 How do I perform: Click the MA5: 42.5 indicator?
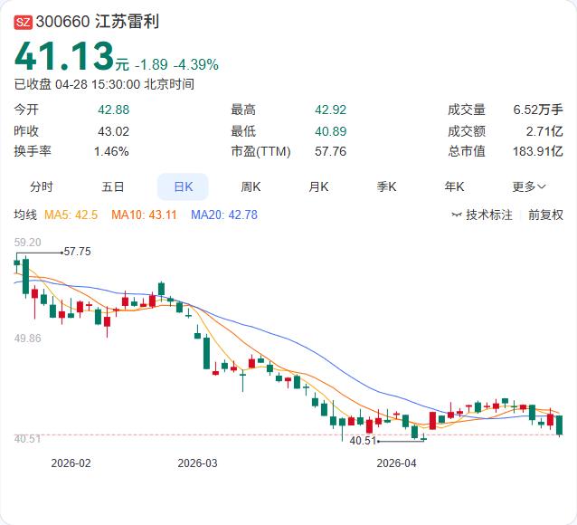71,215
